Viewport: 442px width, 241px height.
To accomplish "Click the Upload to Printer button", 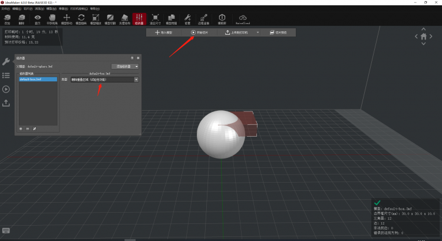I will tap(236, 32).
